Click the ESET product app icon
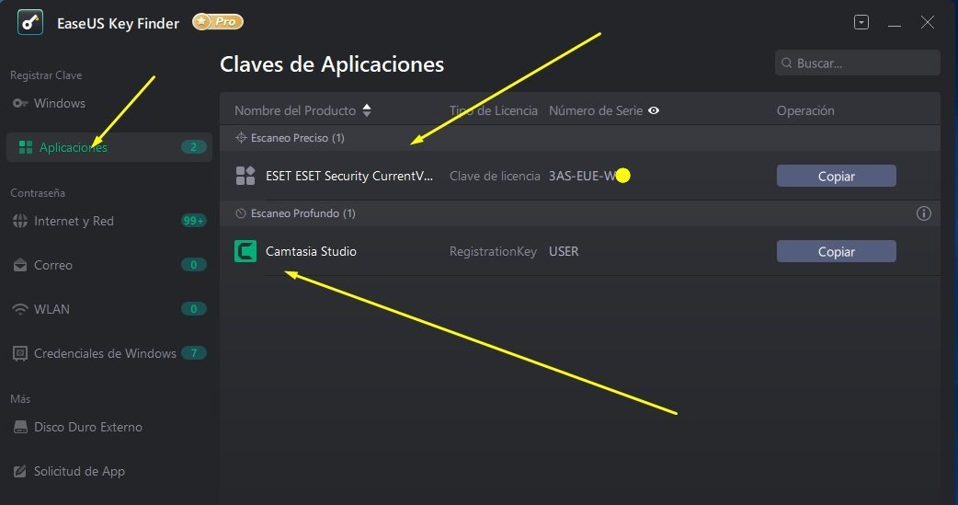Viewport: 958px width, 505px height. point(245,176)
